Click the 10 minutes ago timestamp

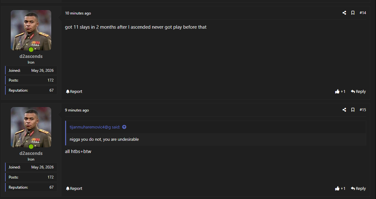pos(78,13)
